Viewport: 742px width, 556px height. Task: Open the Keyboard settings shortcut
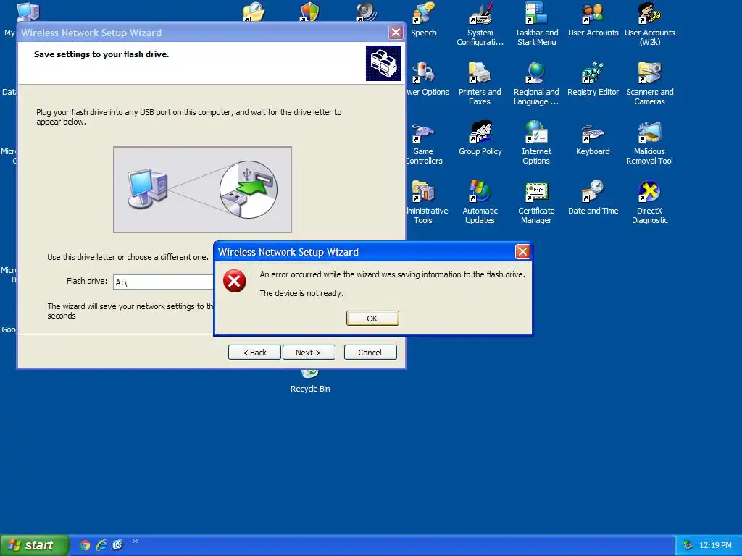pyautogui.click(x=593, y=138)
